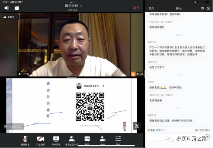Tap the status bar clock 21:07
This screenshot has height=148, width=213.
[6, 2]
